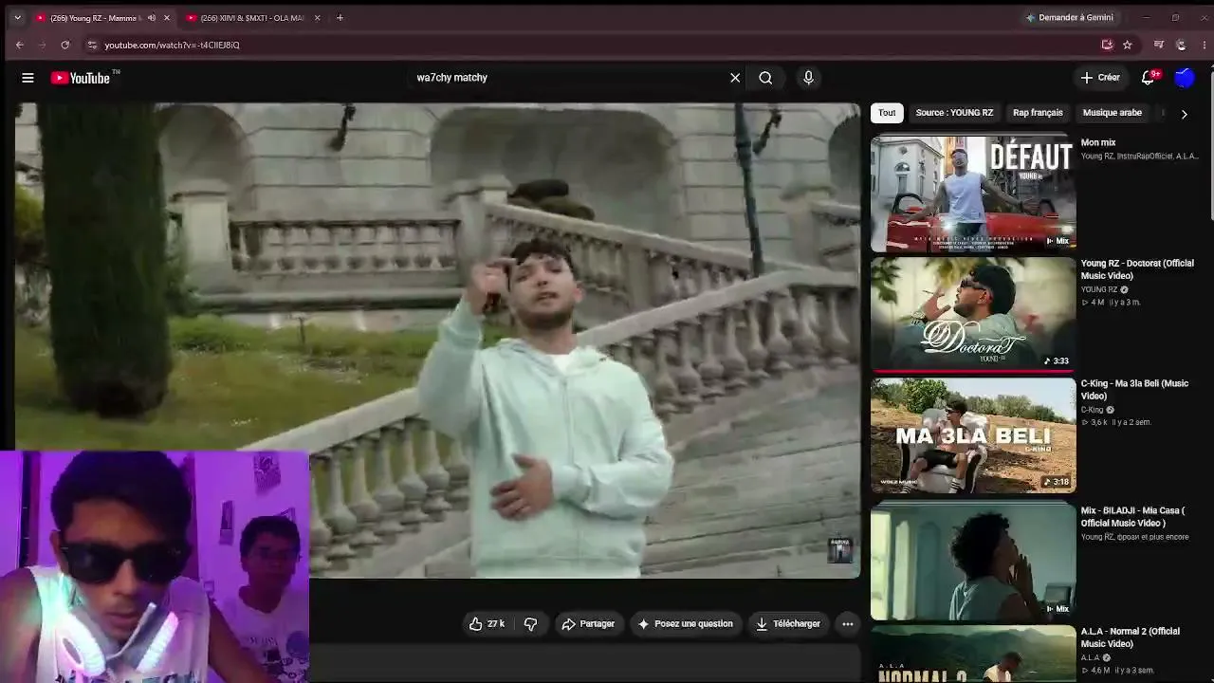Open the tab search dropdown
Image resolution: width=1214 pixels, height=683 pixels.
16,17
